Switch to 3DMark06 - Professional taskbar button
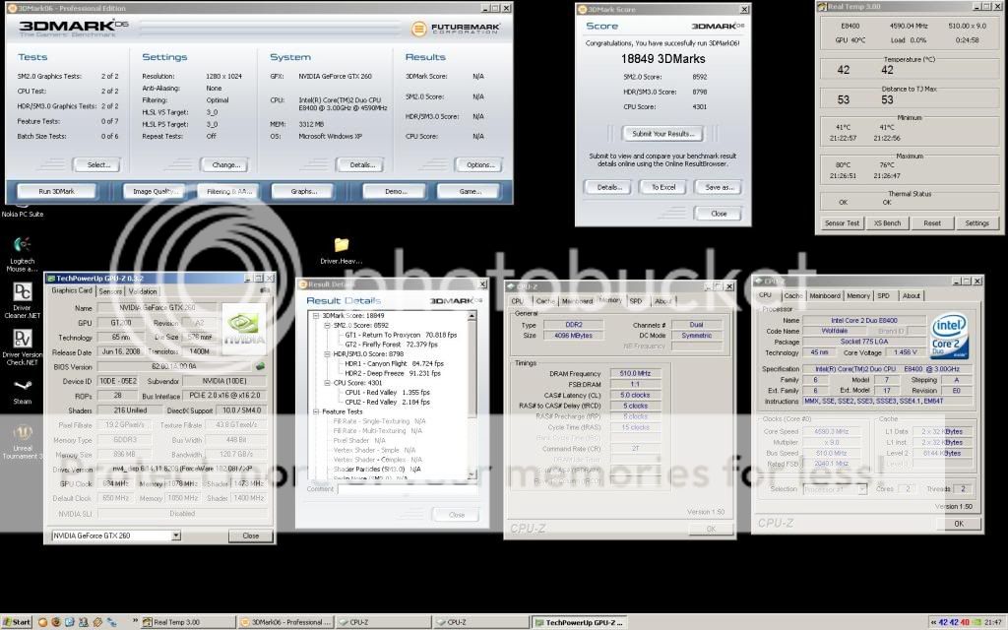 285,622
